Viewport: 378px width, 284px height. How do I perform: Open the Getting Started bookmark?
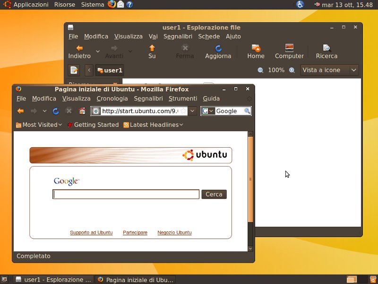tap(93, 125)
